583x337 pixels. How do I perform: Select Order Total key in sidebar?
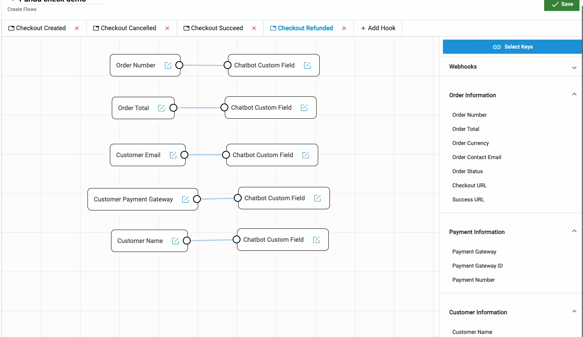pyautogui.click(x=466, y=129)
